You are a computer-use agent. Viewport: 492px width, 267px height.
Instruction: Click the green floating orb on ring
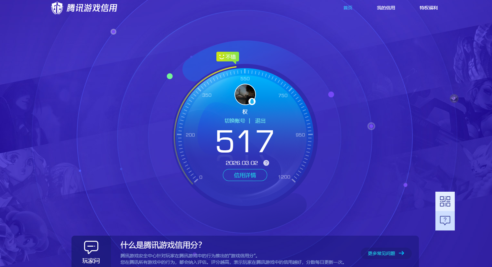click(169, 76)
